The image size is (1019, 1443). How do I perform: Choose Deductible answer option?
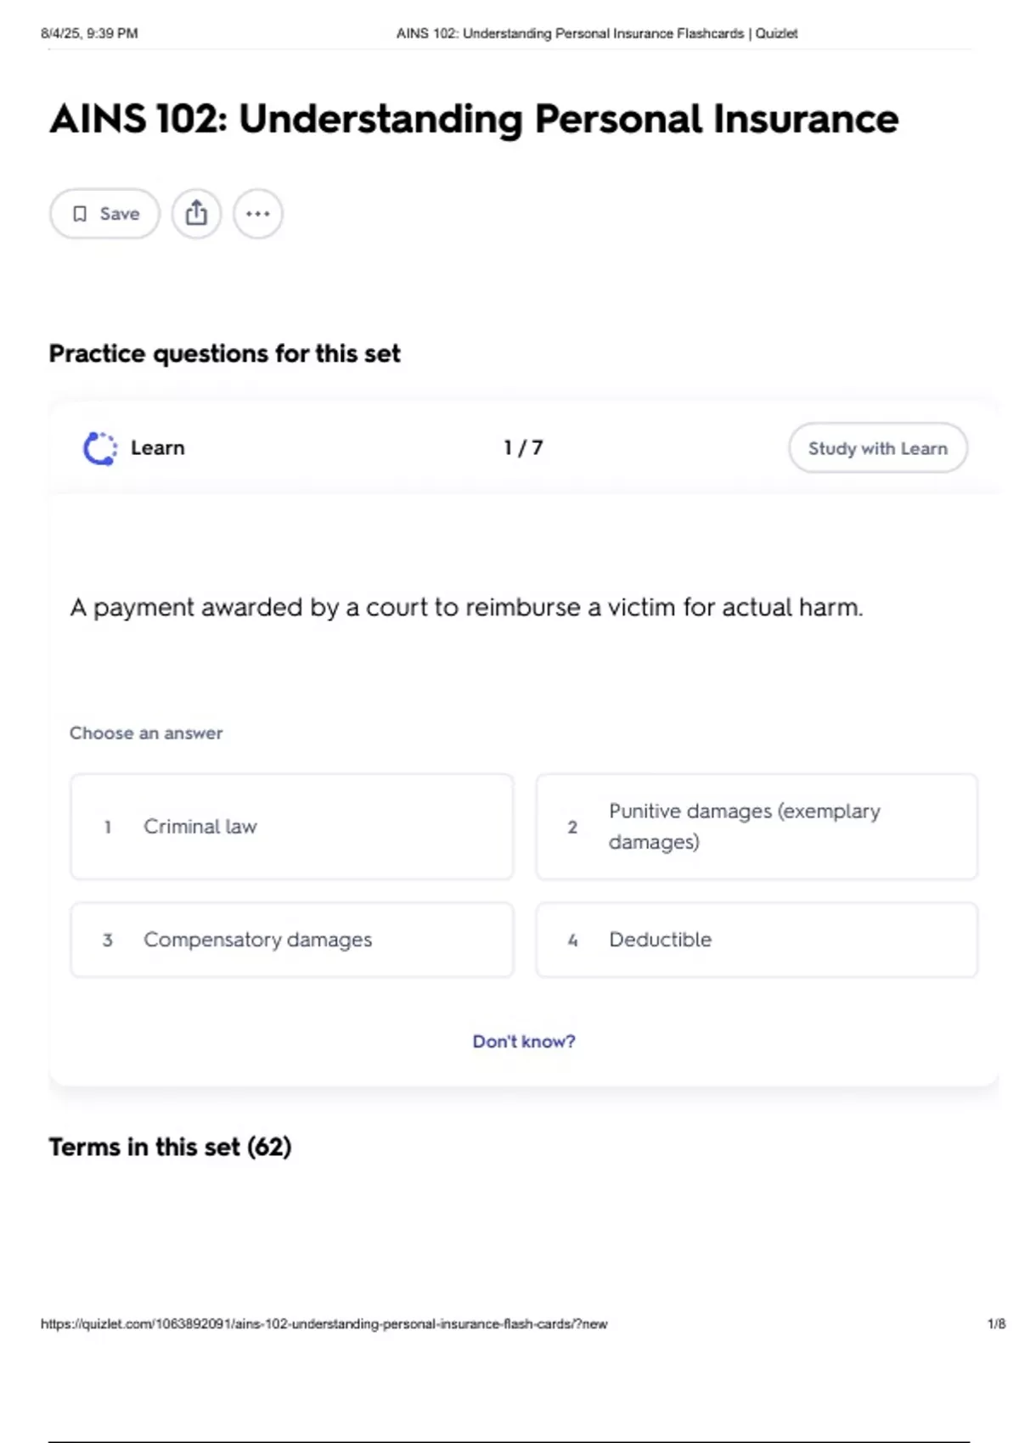click(x=757, y=940)
